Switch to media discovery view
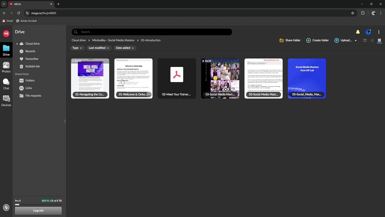This screenshot has height=217, width=385. (365, 40)
